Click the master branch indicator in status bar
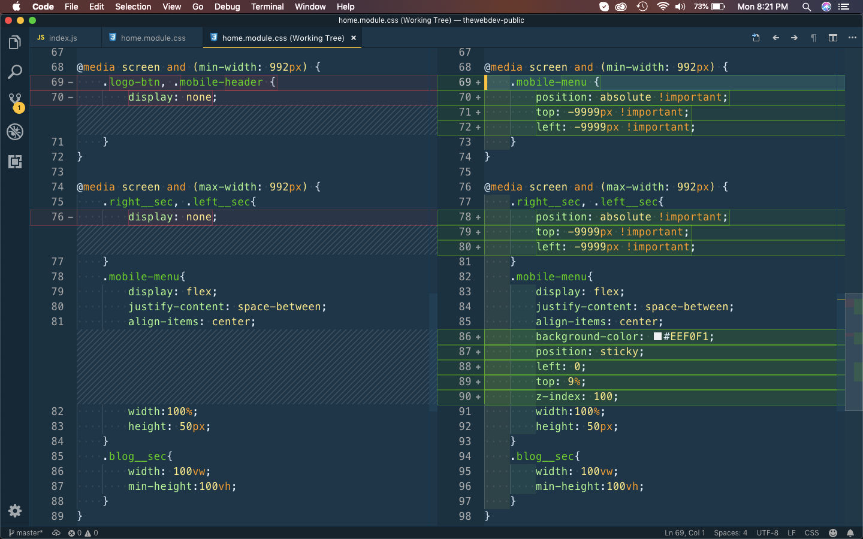Viewport: 863px width, 539px height. tap(26, 533)
